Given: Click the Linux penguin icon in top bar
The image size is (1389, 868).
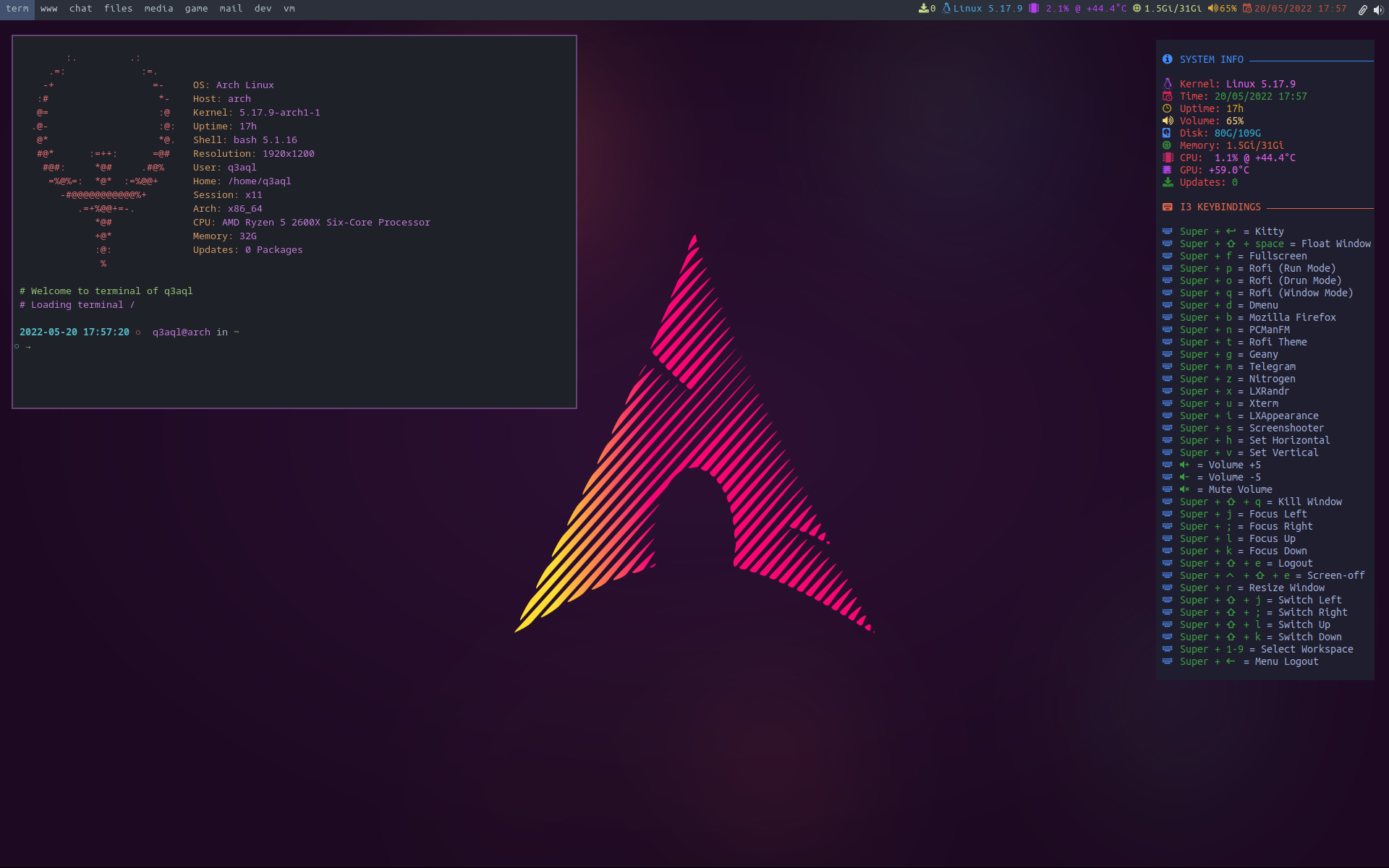Looking at the screenshot, I should [x=946, y=9].
